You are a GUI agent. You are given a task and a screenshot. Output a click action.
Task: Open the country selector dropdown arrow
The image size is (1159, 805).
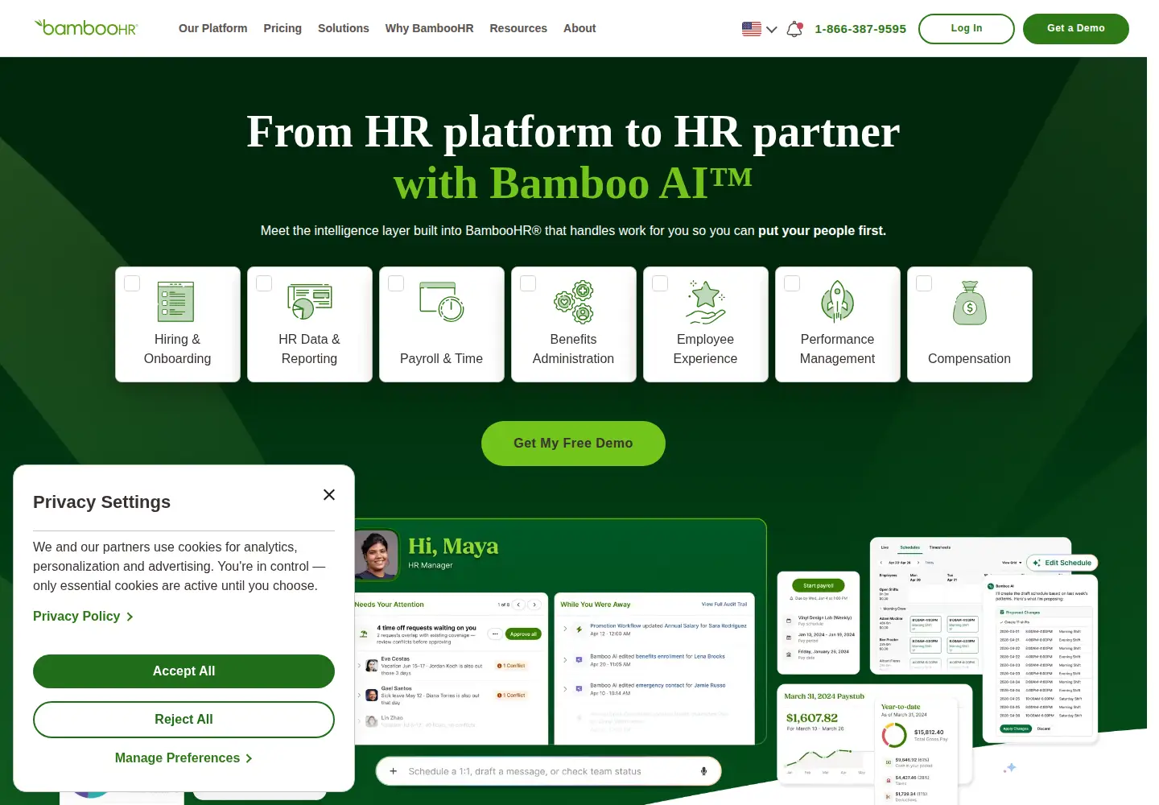coord(772,30)
